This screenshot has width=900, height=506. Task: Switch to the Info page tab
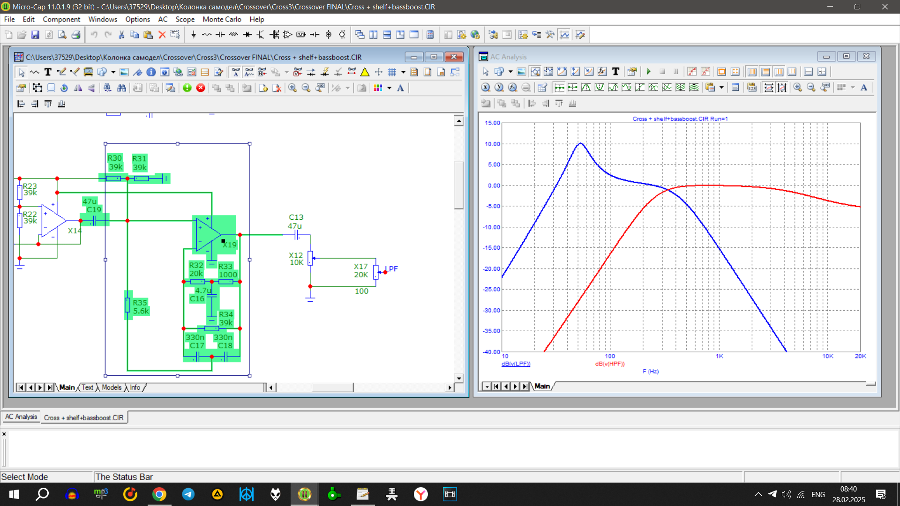pyautogui.click(x=135, y=387)
